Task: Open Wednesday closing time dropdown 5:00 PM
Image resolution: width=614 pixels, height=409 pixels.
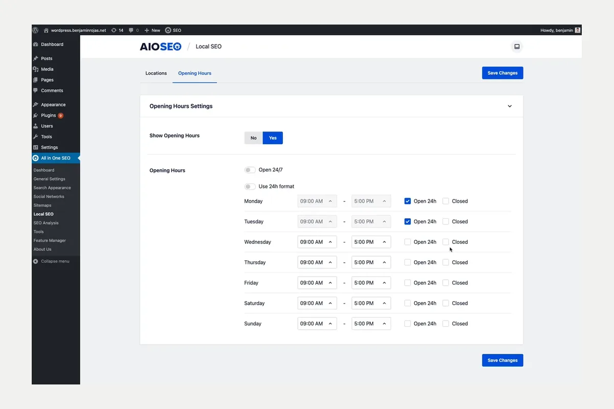Action: tap(371, 242)
